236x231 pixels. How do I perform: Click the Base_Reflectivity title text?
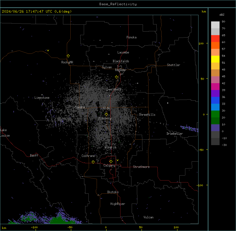point(118,4)
